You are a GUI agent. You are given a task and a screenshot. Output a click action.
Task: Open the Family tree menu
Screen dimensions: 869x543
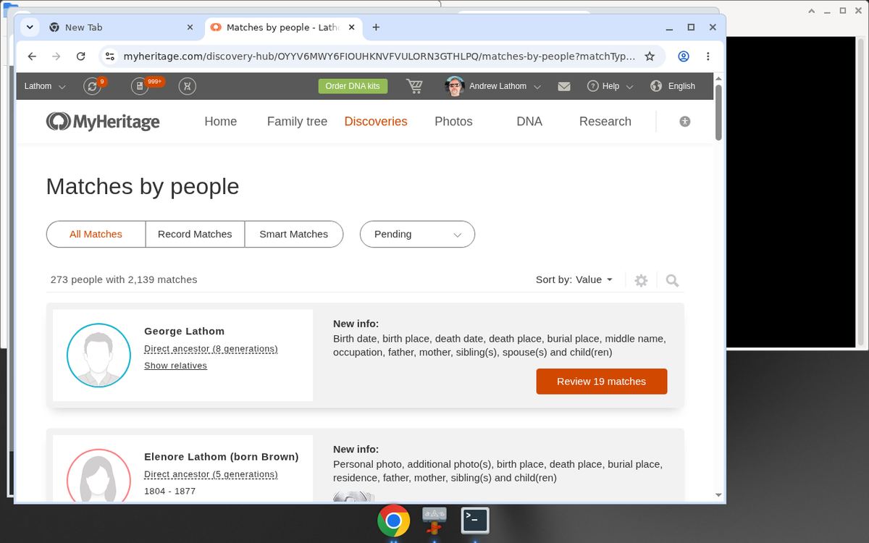[x=297, y=122]
